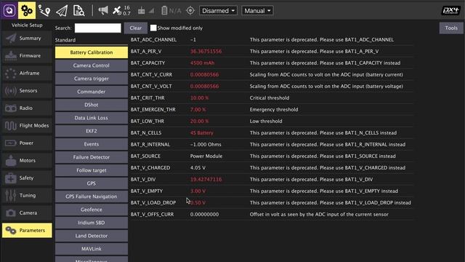
Task: Select the Parameters setup page
Action: tap(27, 230)
